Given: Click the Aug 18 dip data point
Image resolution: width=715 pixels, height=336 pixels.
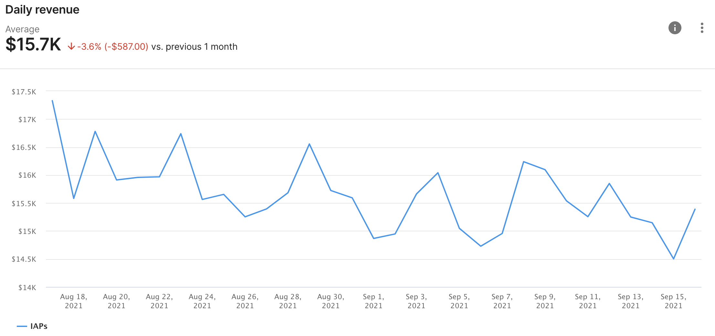Looking at the screenshot, I should click(74, 198).
